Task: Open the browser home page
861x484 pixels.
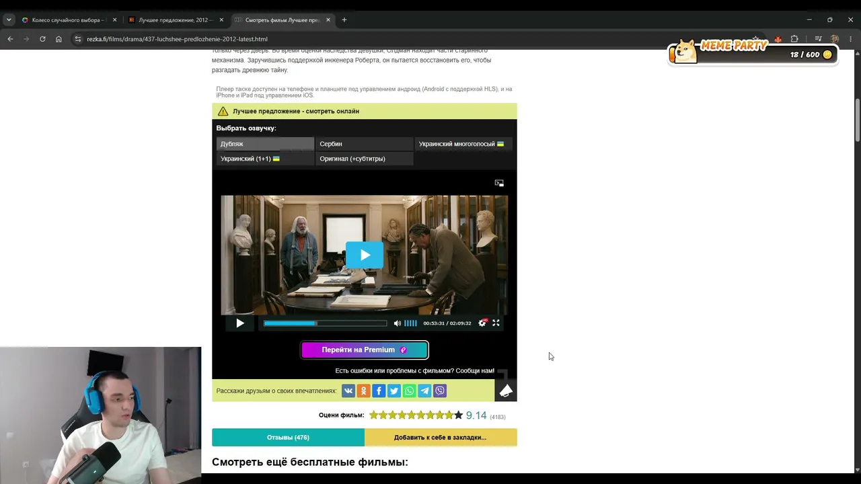Action: (59, 39)
